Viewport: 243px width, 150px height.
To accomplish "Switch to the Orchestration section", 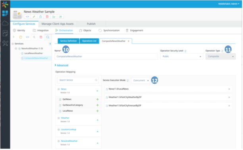I will click(x=64, y=30).
